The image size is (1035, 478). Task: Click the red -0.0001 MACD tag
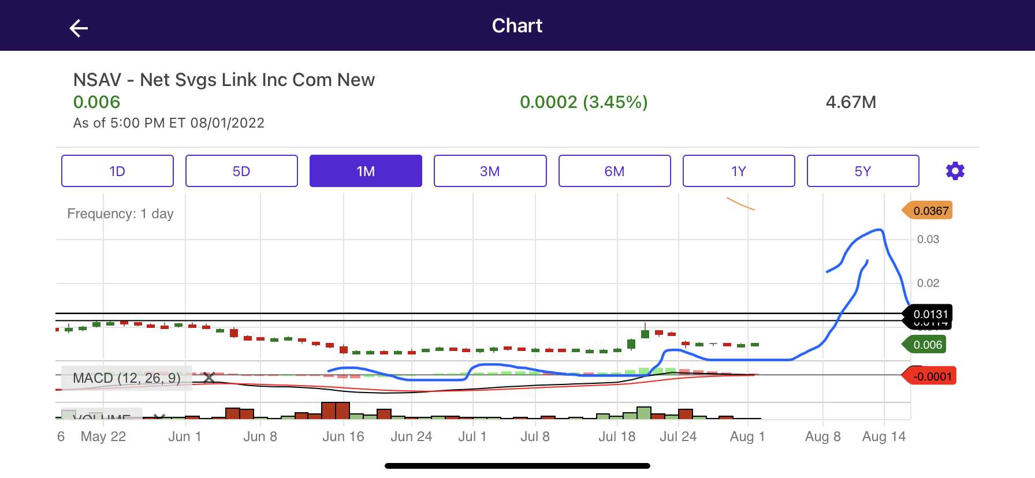(x=929, y=376)
